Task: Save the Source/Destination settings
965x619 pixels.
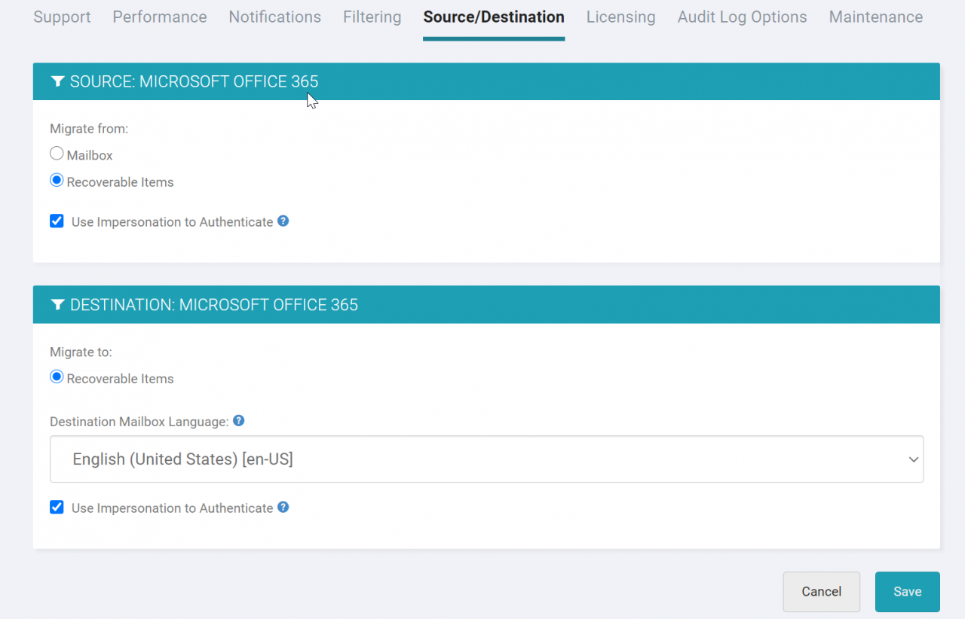Action: pos(907,591)
